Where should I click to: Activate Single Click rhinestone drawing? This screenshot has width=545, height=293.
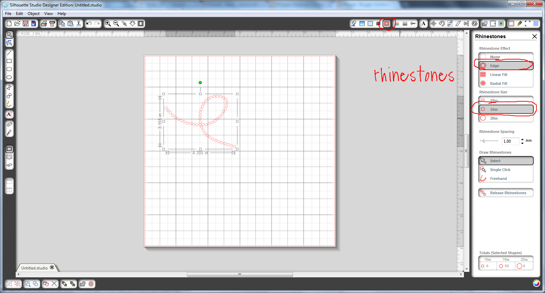pos(506,170)
